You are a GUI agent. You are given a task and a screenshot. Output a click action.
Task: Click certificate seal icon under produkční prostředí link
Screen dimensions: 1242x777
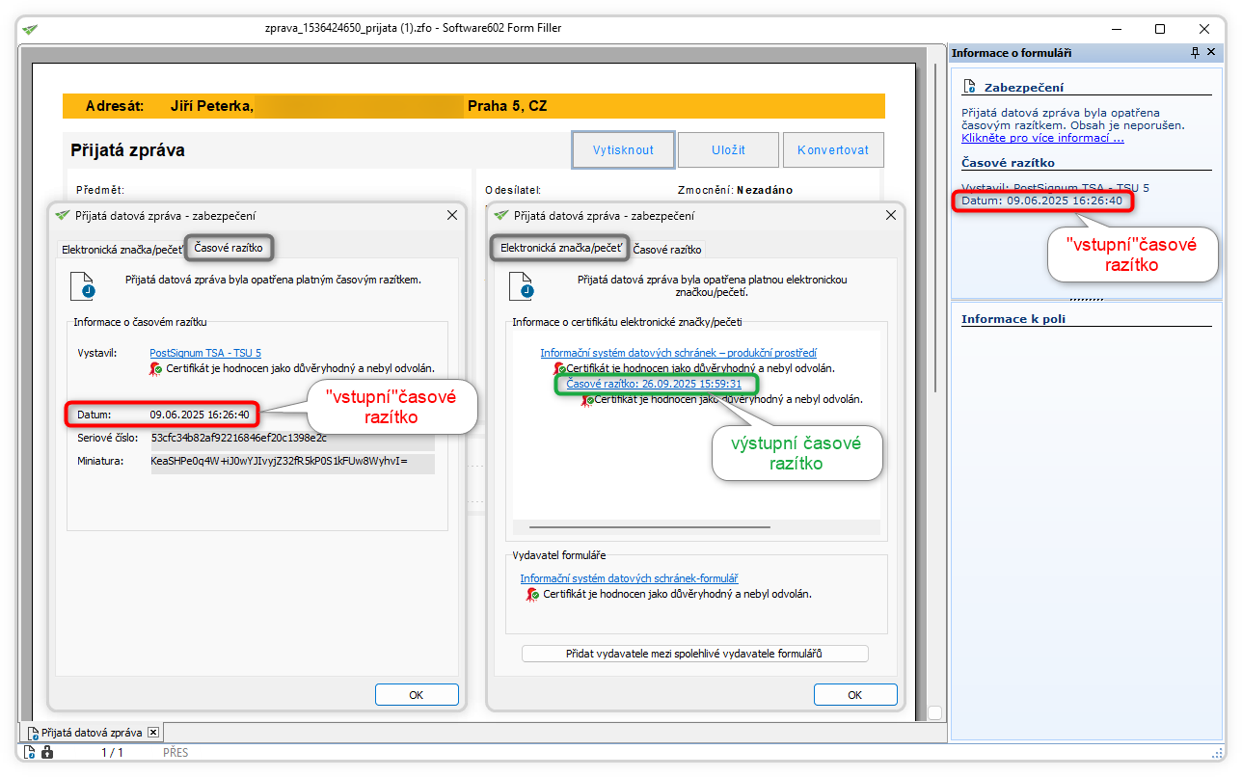tap(559, 368)
